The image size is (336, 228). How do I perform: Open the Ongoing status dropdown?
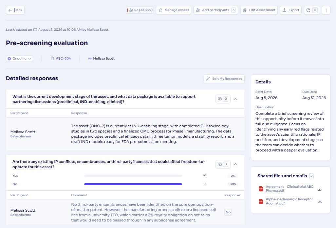coord(20,59)
